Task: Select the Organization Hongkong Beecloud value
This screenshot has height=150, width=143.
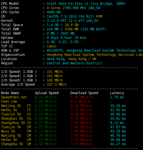Action: tap(95, 55)
